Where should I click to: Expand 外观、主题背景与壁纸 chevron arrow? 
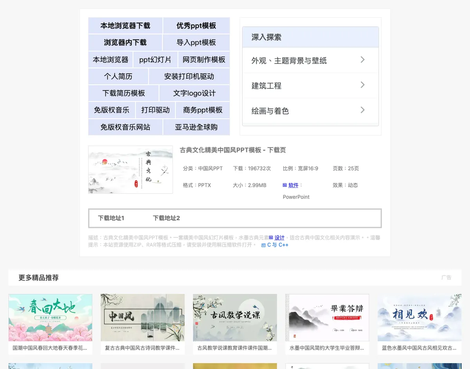363,60
